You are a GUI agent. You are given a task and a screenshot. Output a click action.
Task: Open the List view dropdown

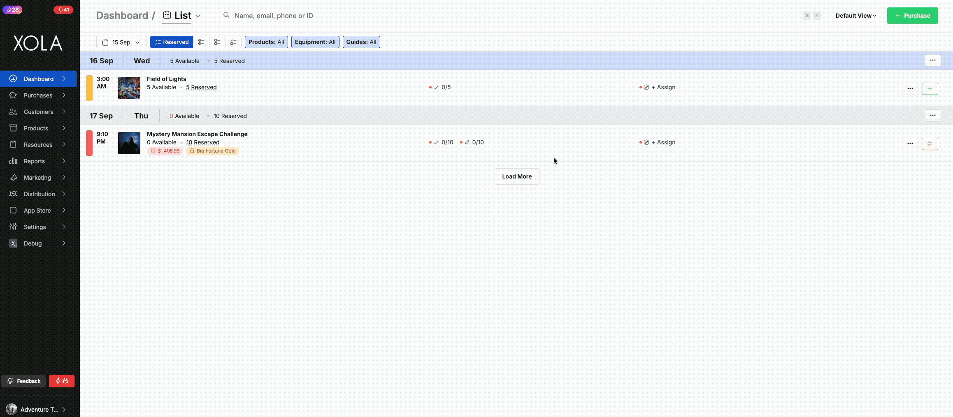coord(182,16)
